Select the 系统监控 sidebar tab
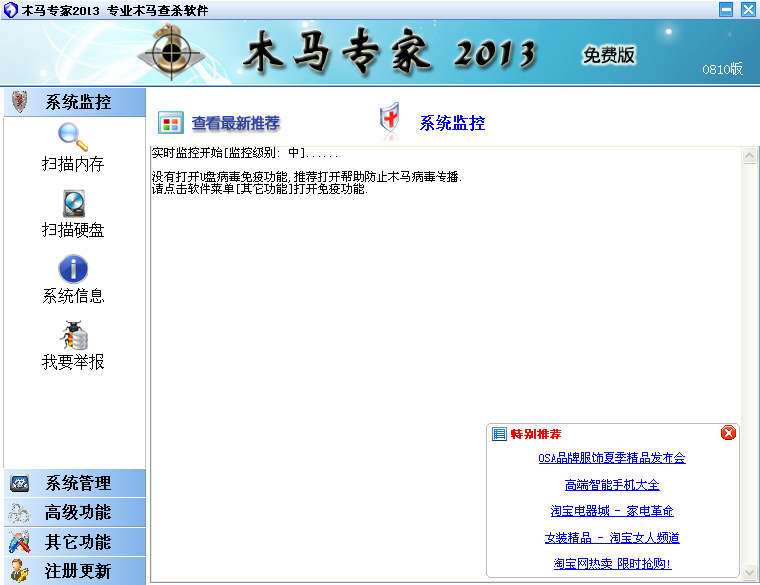760x585 pixels. point(75,102)
